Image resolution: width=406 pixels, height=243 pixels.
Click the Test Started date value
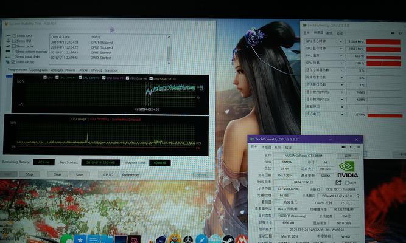(100, 162)
